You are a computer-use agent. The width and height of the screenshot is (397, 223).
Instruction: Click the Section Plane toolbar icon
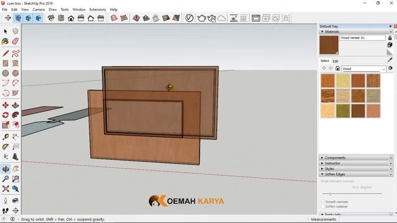click(x=8, y=18)
